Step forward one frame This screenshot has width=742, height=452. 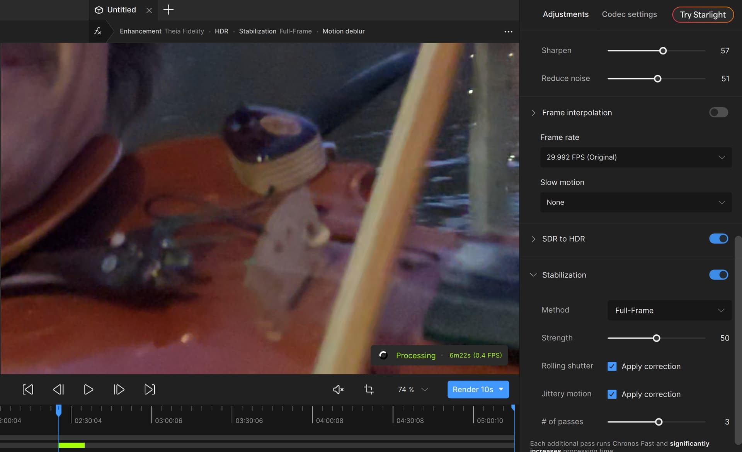point(119,389)
